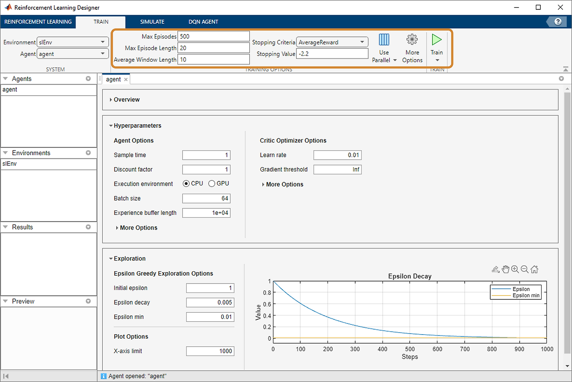The width and height of the screenshot is (572, 382).
Task: Switch to the Simulate tab
Action: (152, 21)
